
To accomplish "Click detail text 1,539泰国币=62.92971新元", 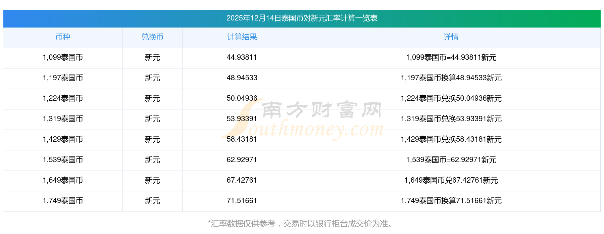I will click(451, 160).
